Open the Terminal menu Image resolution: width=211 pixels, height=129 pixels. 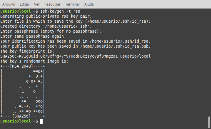pos(72,4)
